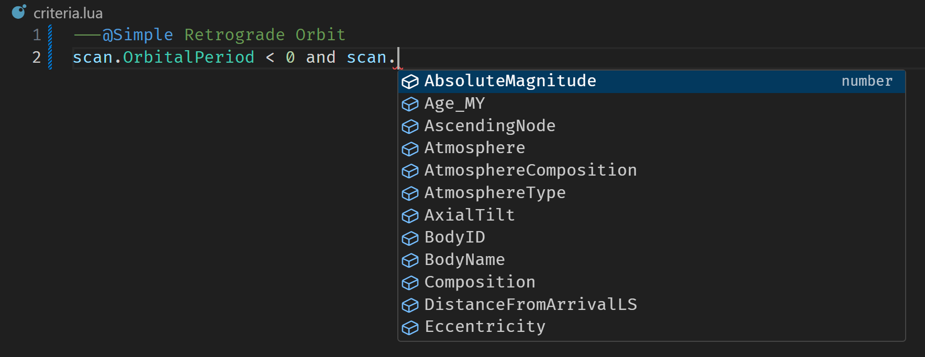Select the AbsoluteMagnitude suggestion
The image size is (925, 357).
pyautogui.click(x=652, y=82)
